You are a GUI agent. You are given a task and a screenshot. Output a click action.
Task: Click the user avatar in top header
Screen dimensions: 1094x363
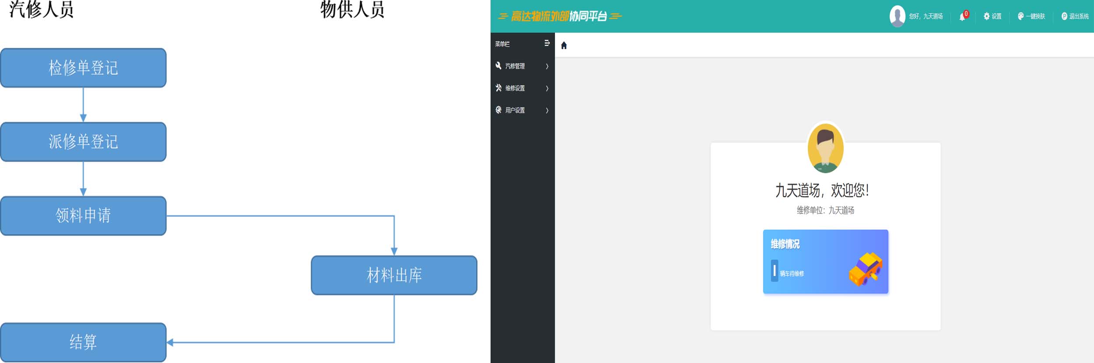(x=897, y=17)
